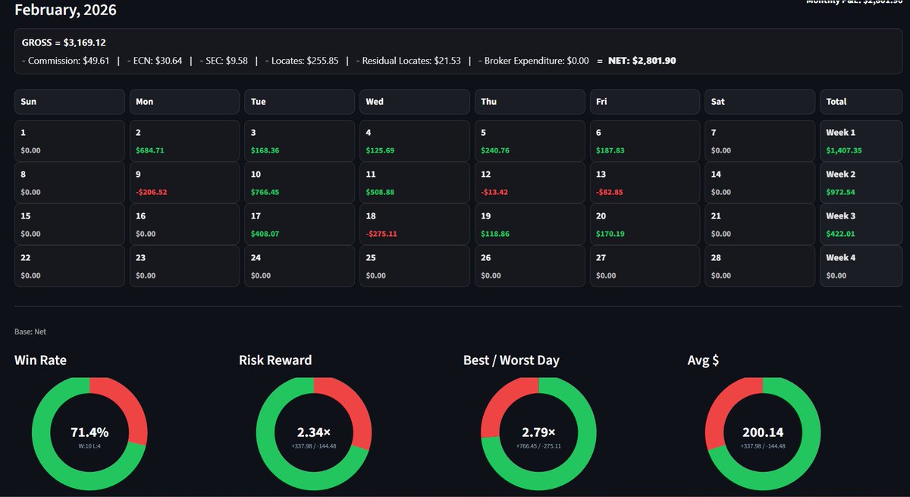Click the 71.4% win rate value
This screenshot has width=910, height=497.
(89, 433)
